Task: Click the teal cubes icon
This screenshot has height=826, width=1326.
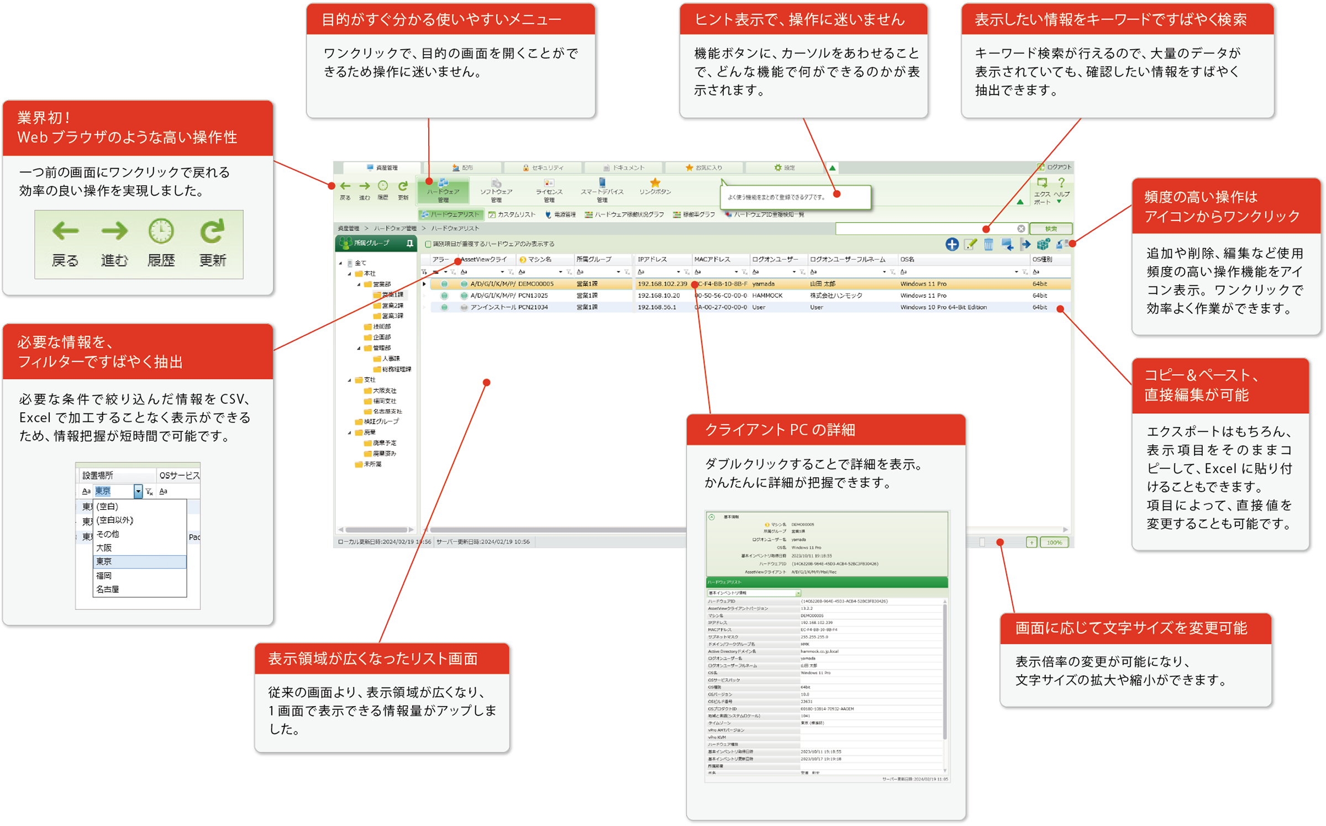Action: coord(1043,244)
